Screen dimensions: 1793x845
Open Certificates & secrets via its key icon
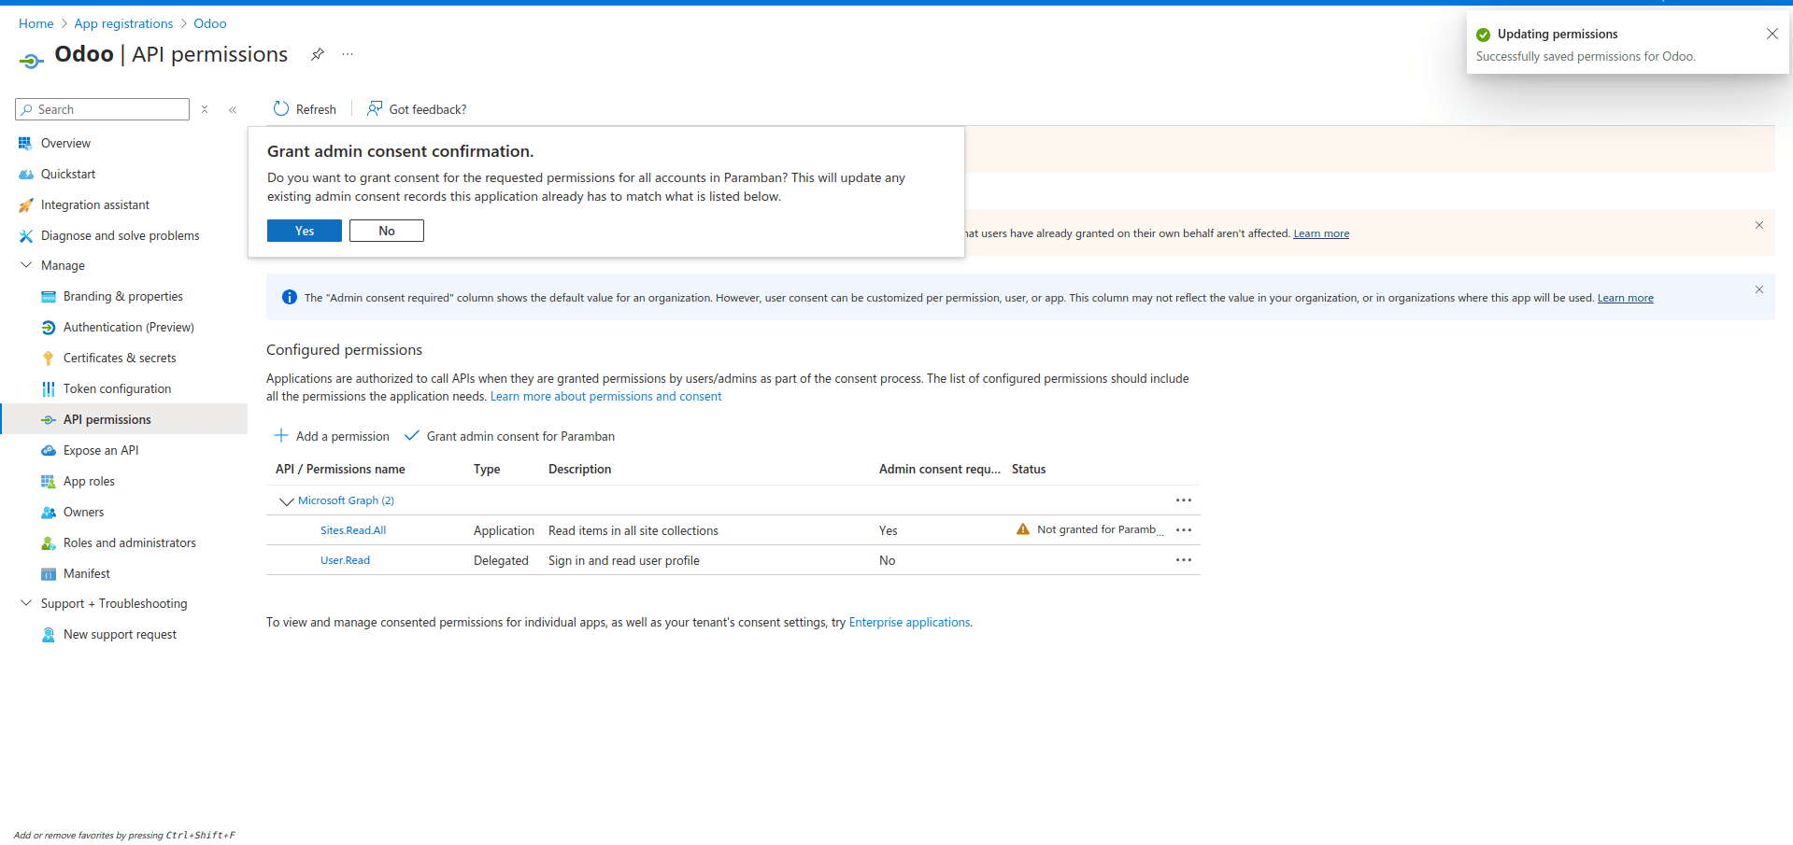point(48,358)
